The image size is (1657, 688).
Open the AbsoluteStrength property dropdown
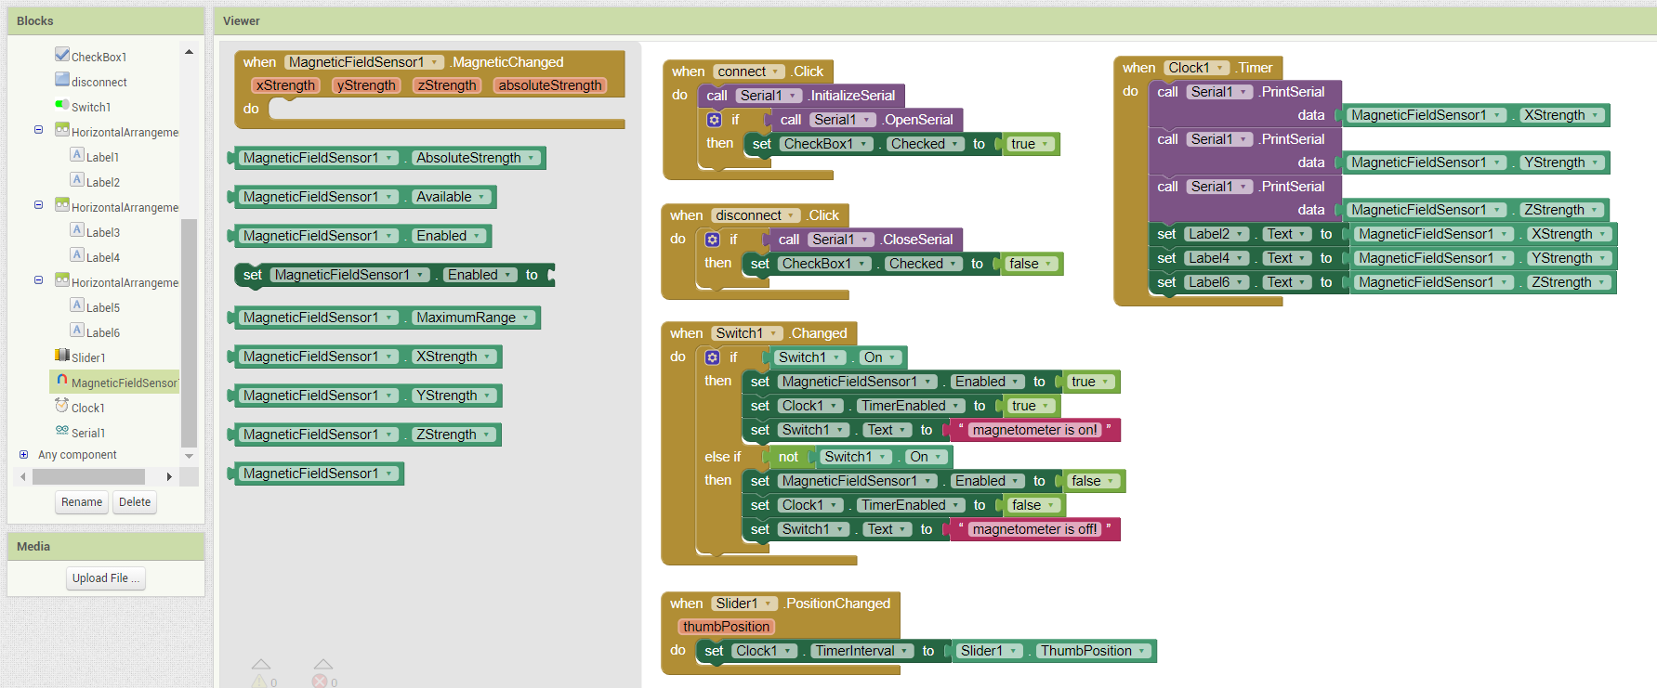(x=476, y=158)
